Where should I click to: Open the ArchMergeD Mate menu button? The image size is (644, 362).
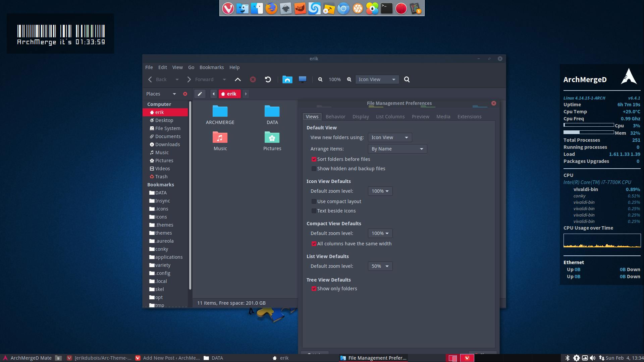[27, 358]
